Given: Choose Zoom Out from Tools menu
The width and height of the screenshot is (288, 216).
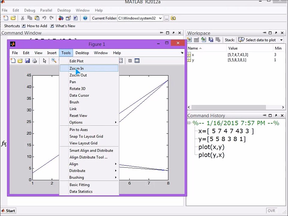Looking at the screenshot, I should (x=89, y=75).
